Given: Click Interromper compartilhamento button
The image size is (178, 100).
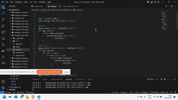Looking at the screenshot, I should 50,72.
